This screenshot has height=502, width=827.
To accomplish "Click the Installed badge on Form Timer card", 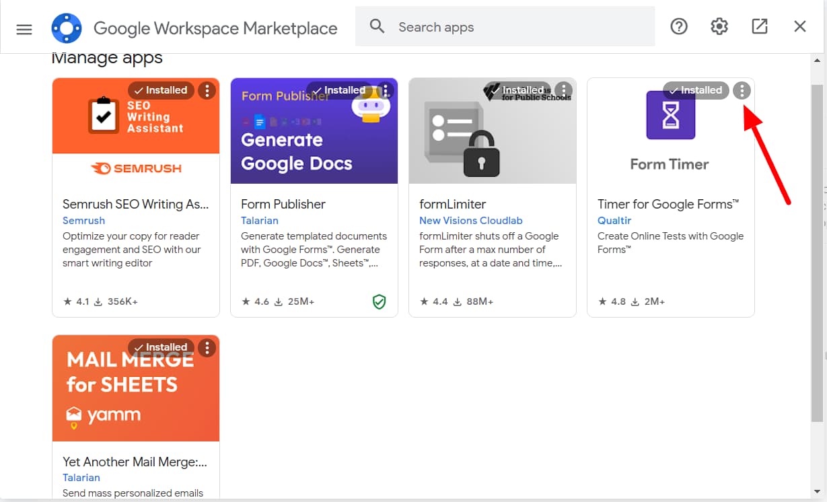I will 696,90.
